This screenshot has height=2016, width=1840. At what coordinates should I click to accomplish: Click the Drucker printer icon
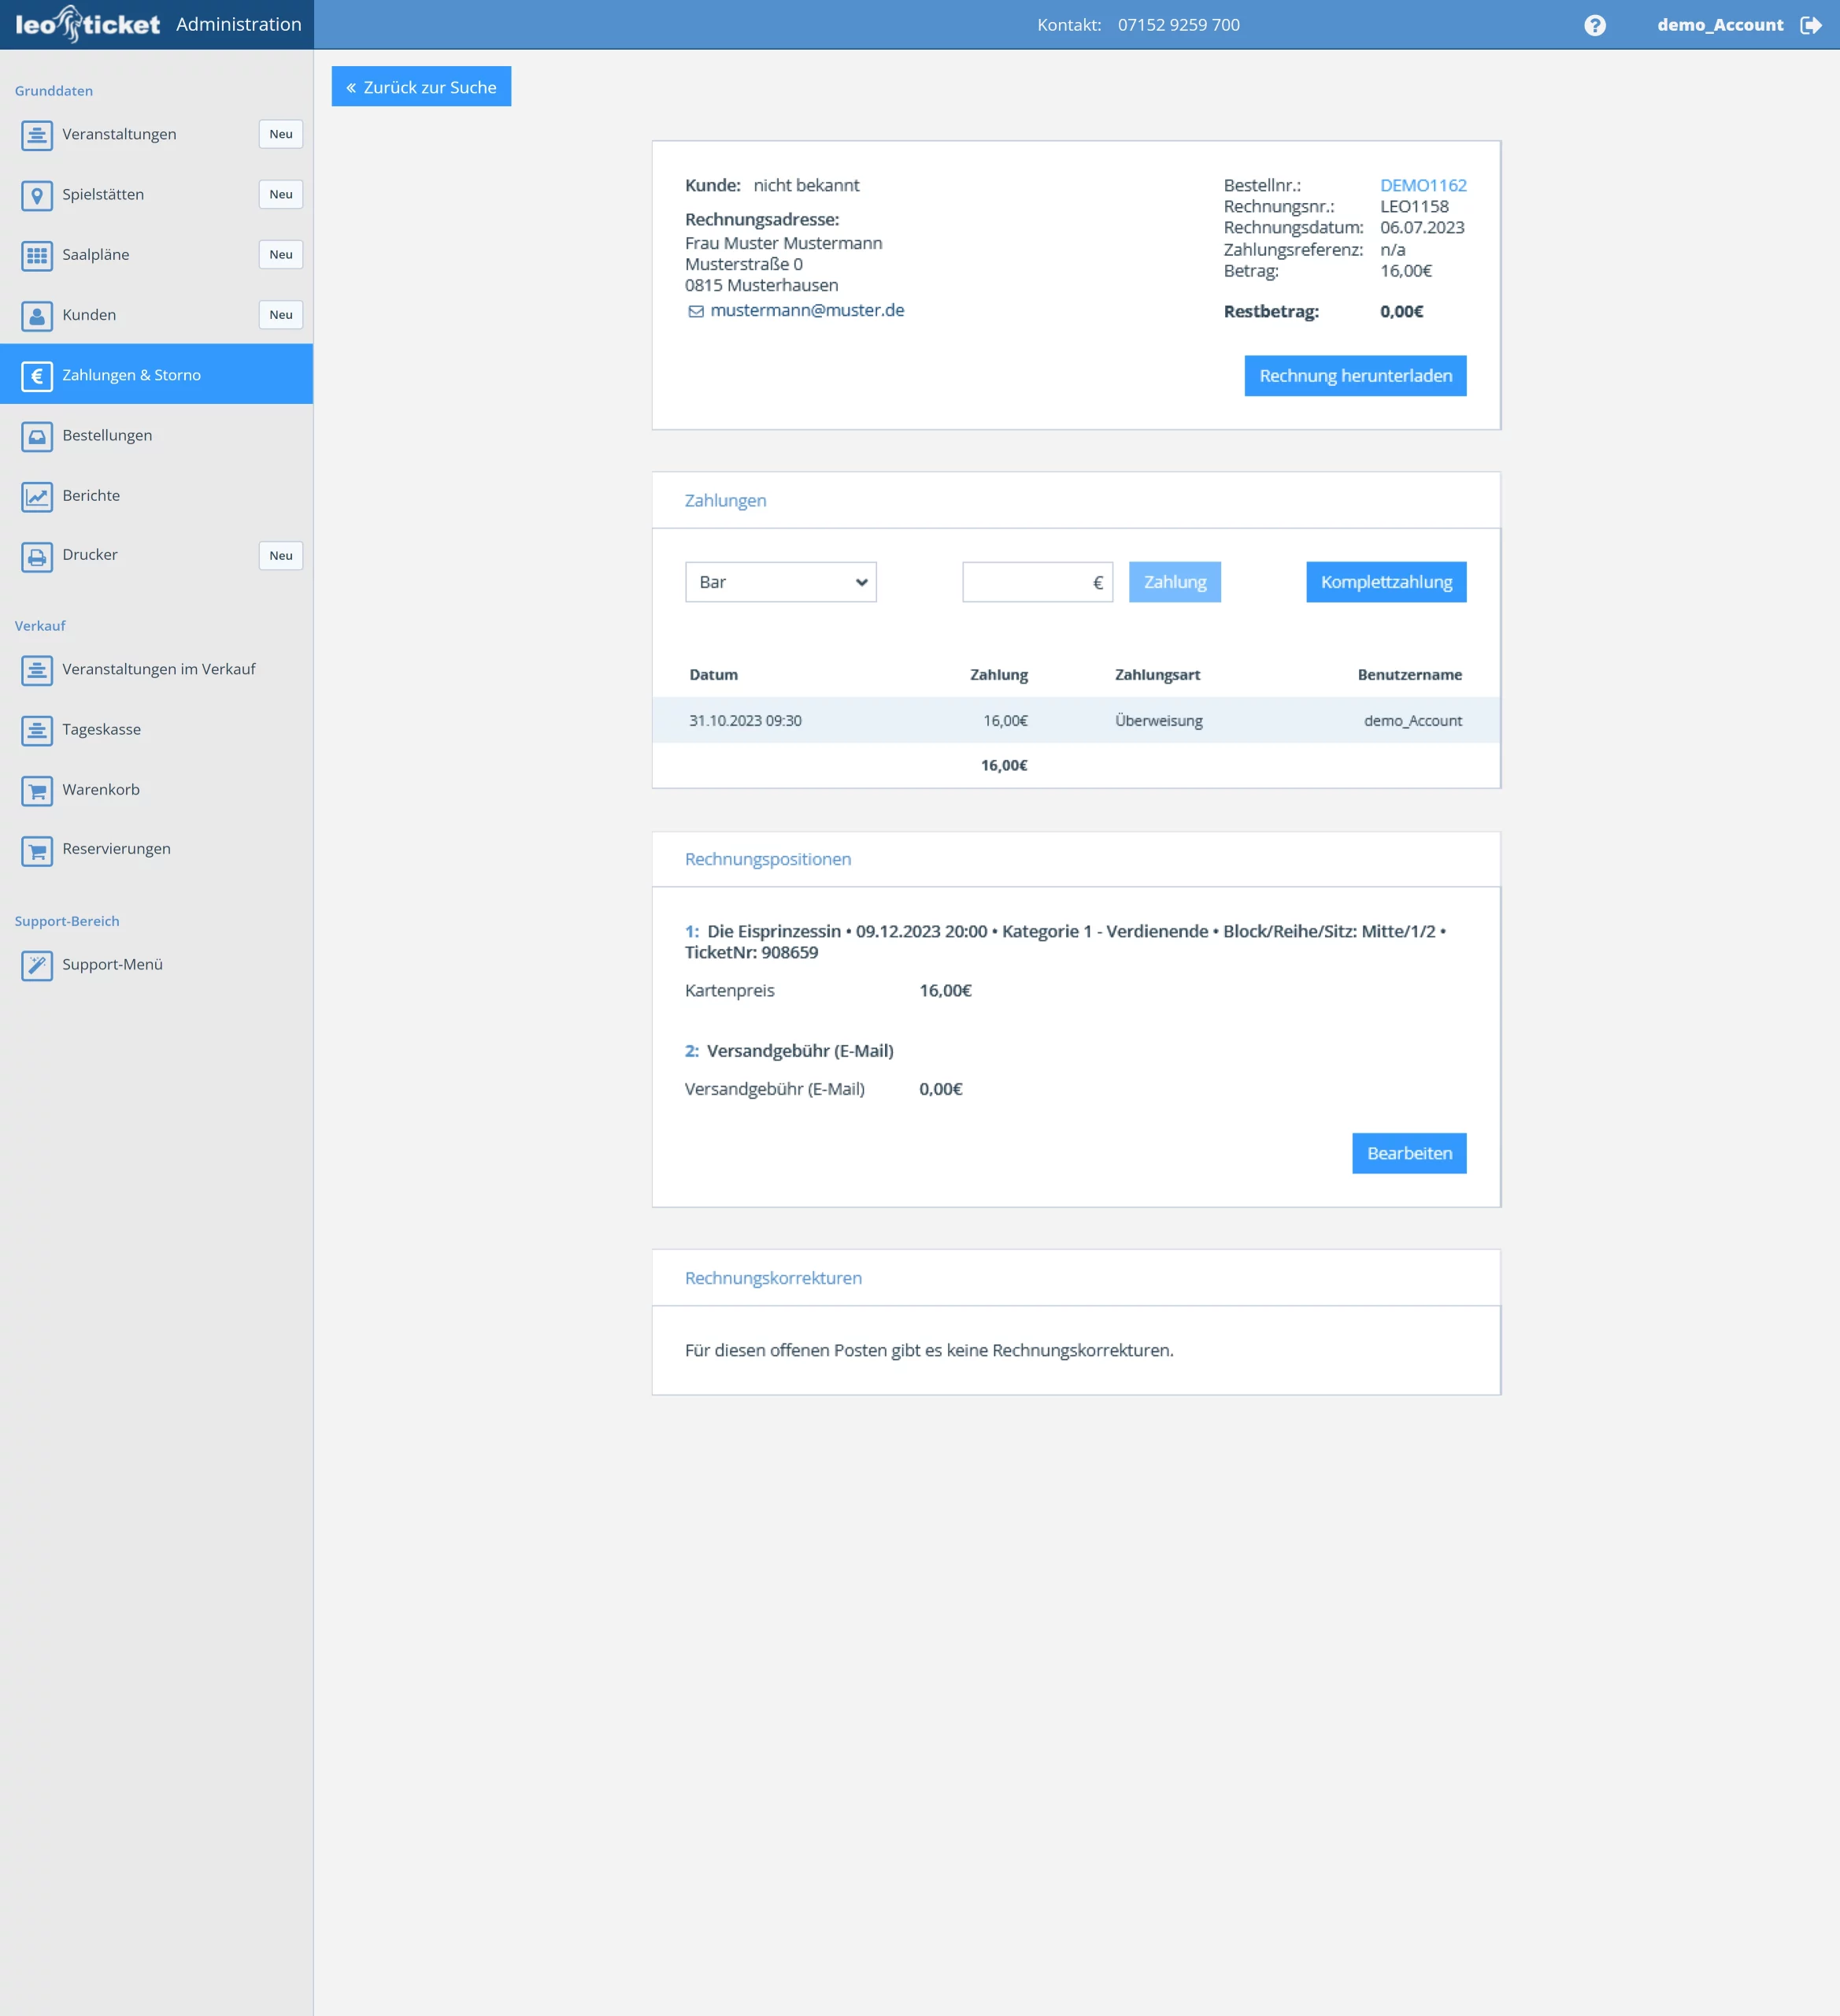click(x=37, y=556)
